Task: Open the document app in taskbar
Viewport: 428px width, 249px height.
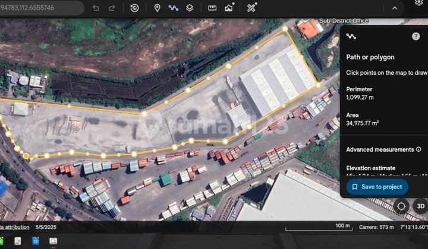Action: coord(18,241)
